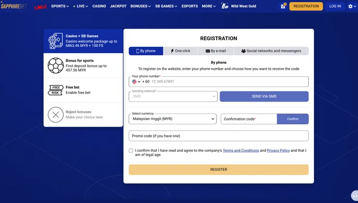Switch to the One-click tab
358x203 pixels.
tap(180, 51)
